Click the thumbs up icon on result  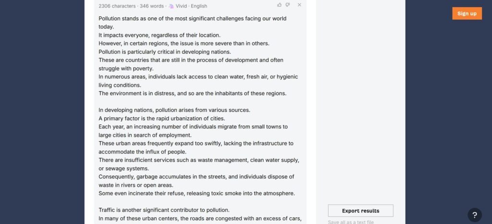(x=280, y=5)
